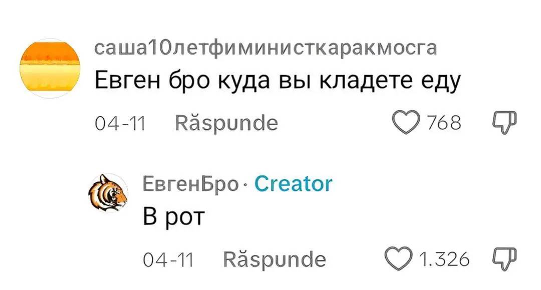Viewport: 541px width, 290px height.
Task: Click the word 'кладете' in the comment
Action: [365, 81]
